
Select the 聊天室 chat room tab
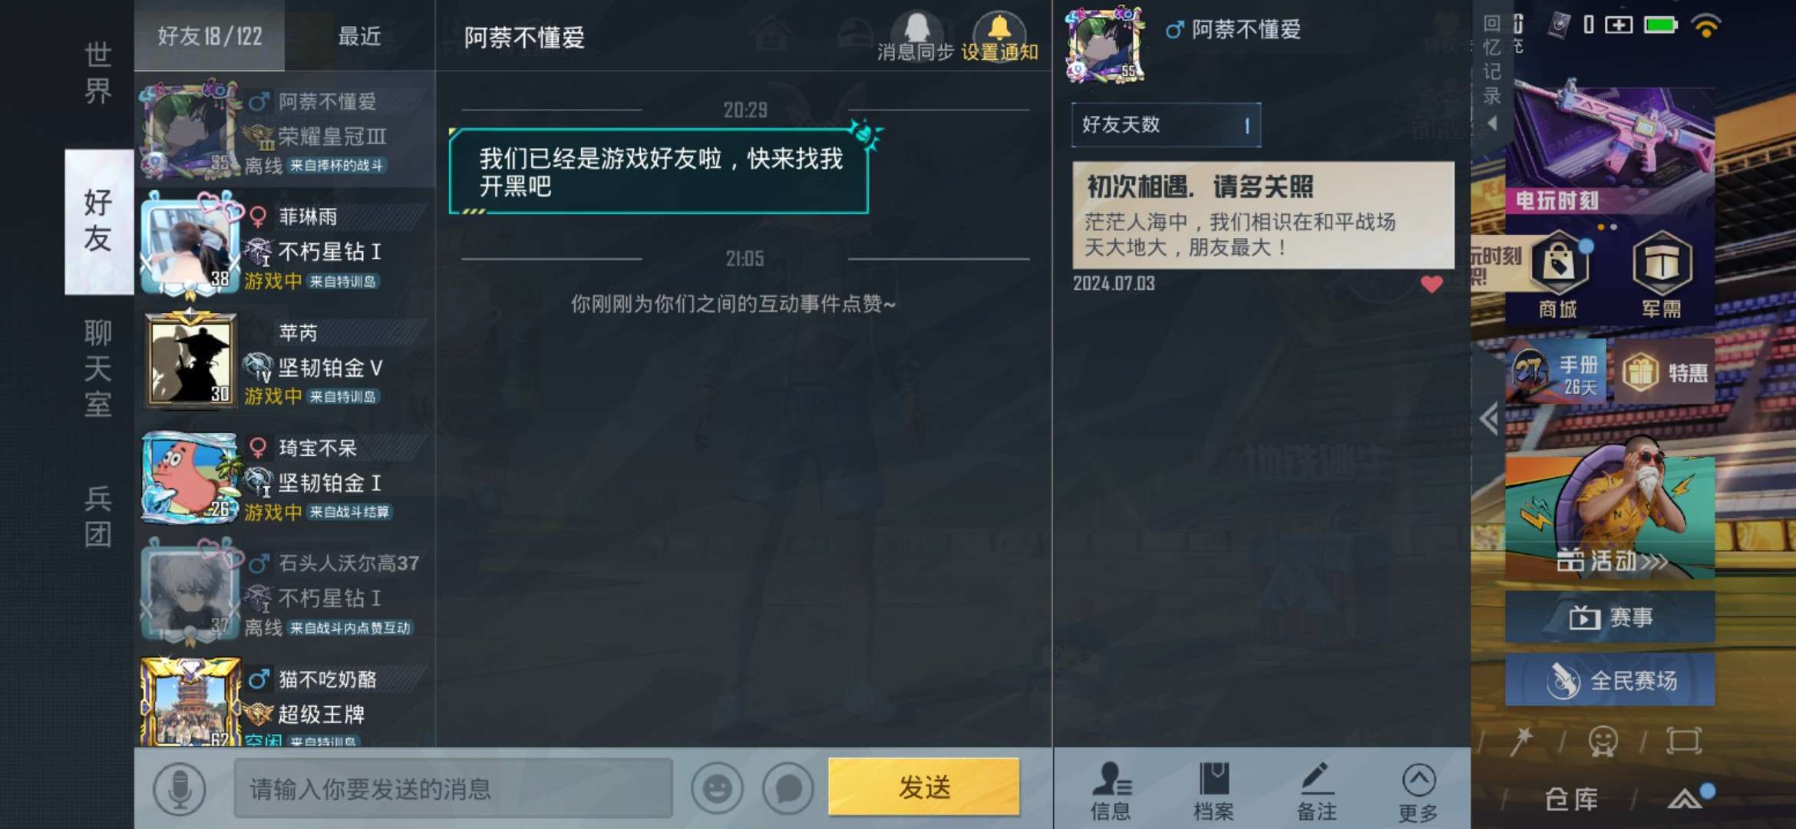pyautogui.click(x=98, y=368)
